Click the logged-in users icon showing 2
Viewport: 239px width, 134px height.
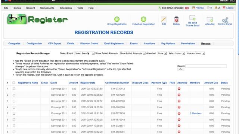pos(216,7)
